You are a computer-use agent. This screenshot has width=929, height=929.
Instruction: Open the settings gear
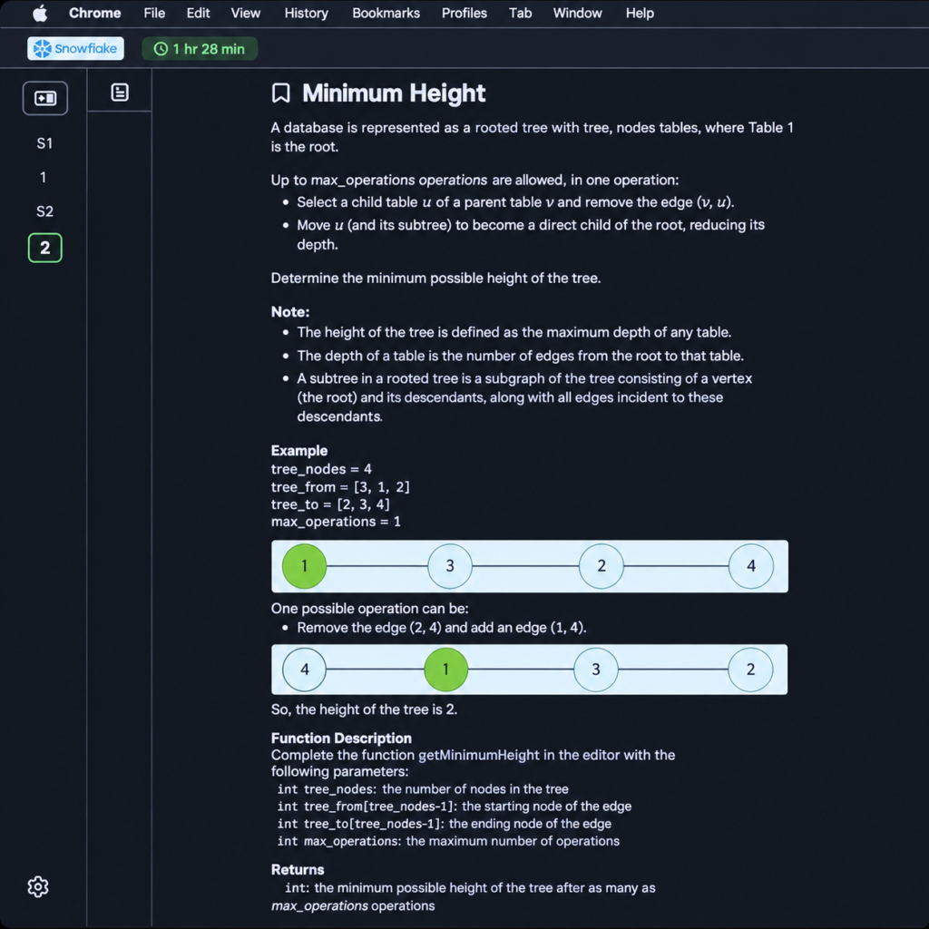(x=38, y=887)
